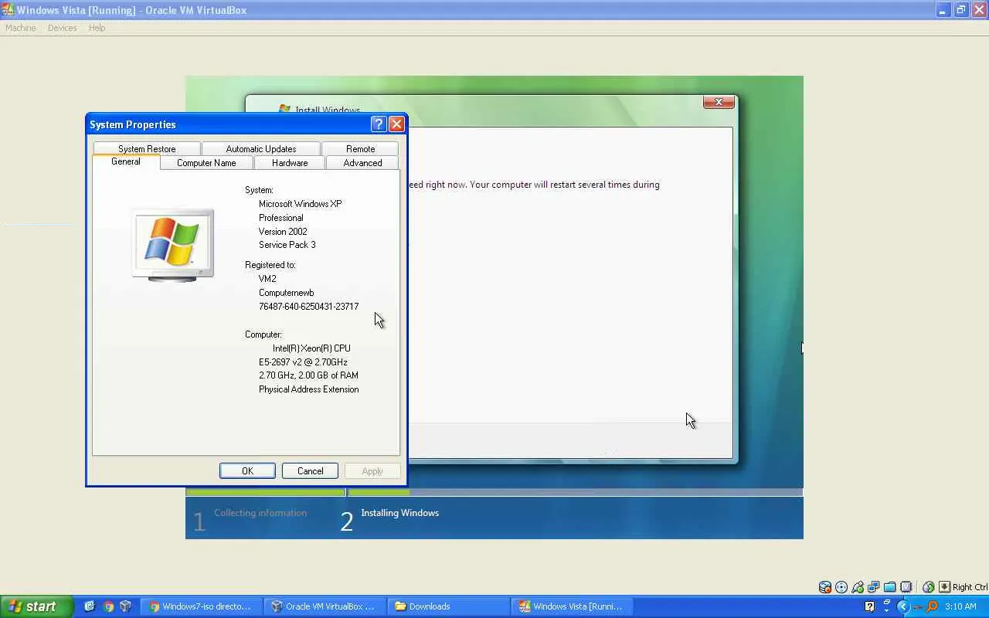Click the Windows XP logo image
The width and height of the screenshot is (989, 618).
(173, 245)
